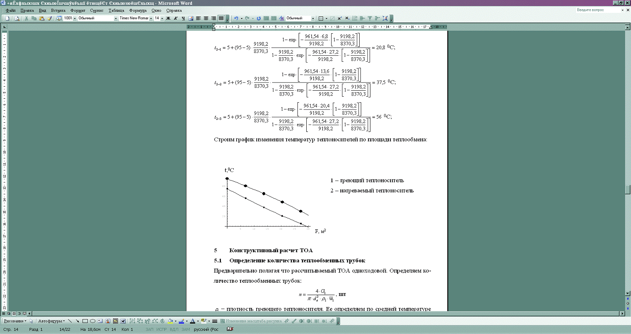631x334 pixels.
Task: Select the Arrow drawing tool
Action: [77, 321]
